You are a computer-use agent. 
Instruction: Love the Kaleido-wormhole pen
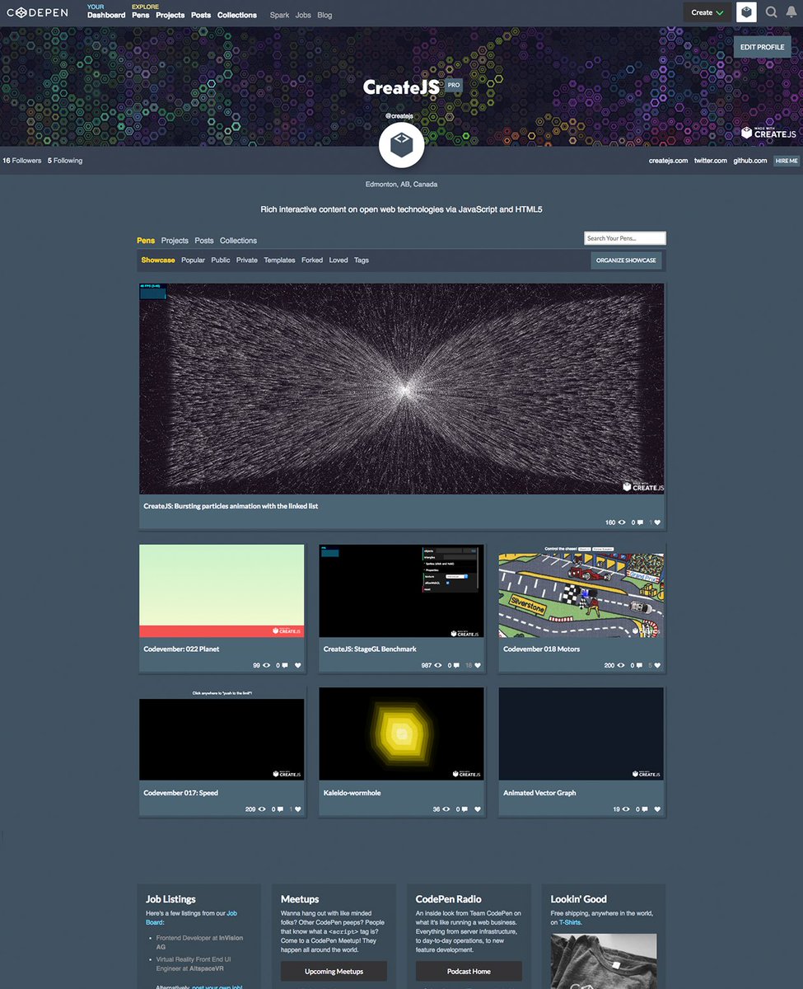[x=478, y=809]
